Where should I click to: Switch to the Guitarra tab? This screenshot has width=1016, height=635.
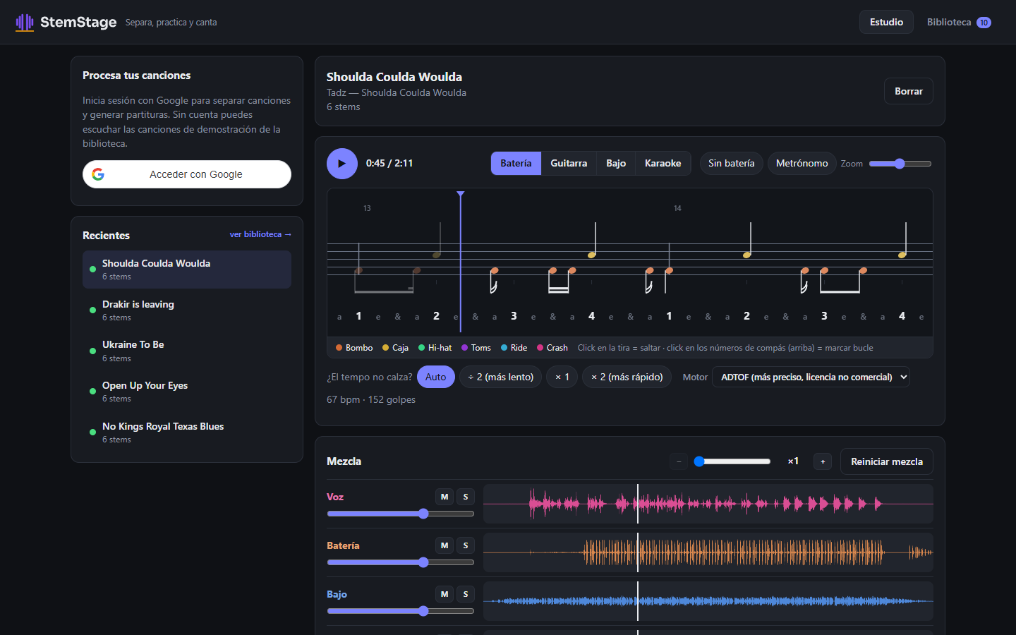(x=569, y=163)
